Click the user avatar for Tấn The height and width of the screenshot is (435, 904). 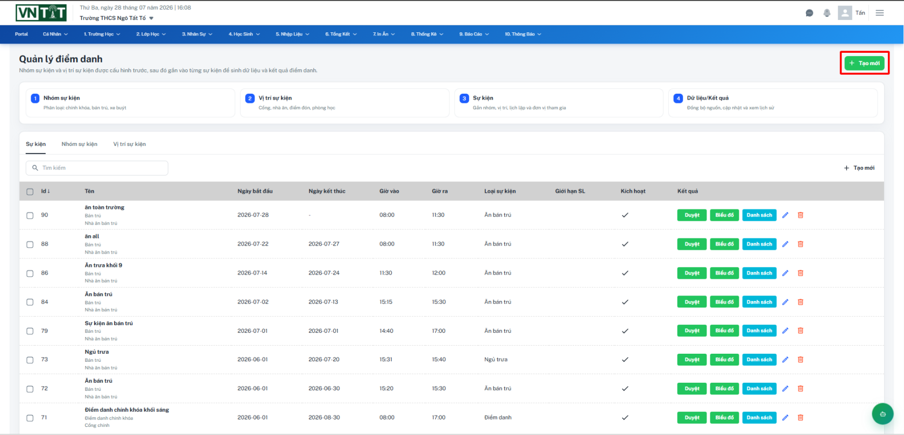click(x=845, y=13)
